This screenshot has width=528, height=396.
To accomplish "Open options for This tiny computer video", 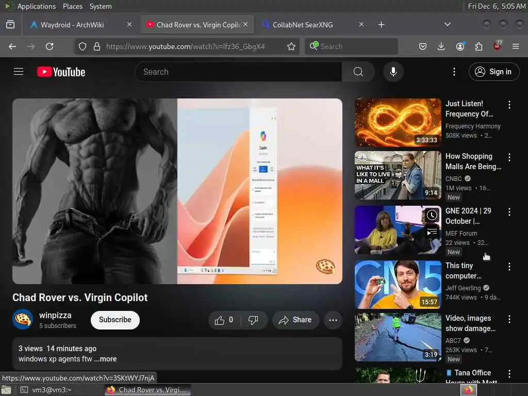I will pyautogui.click(x=509, y=267).
